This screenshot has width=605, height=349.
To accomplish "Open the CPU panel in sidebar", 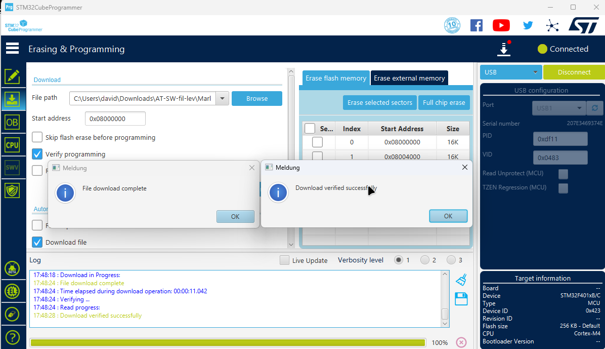I will click(x=12, y=145).
